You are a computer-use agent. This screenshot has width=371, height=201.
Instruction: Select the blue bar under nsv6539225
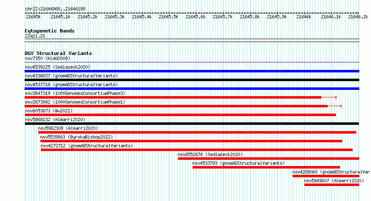(x=192, y=71)
